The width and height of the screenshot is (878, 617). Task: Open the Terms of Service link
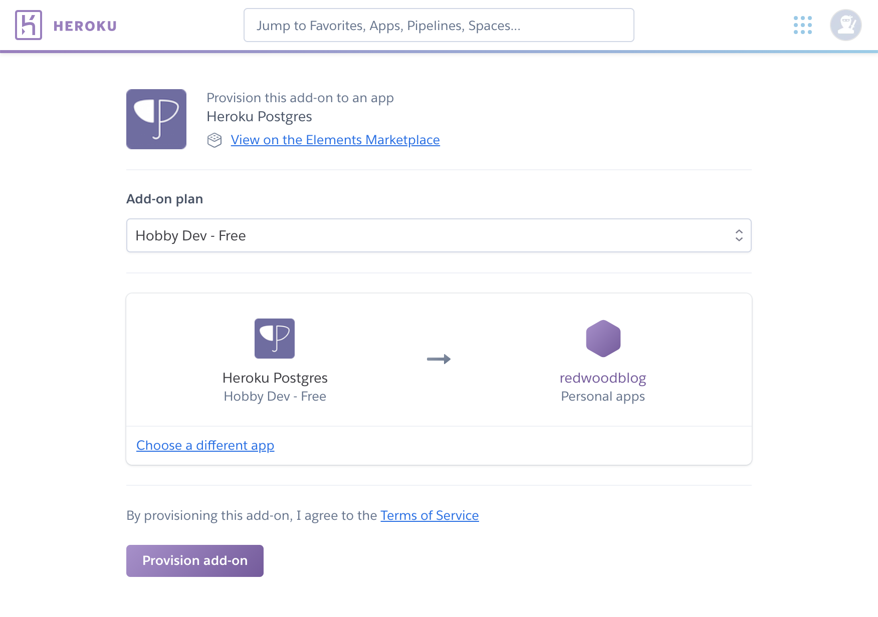pyautogui.click(x=429, y=515)
